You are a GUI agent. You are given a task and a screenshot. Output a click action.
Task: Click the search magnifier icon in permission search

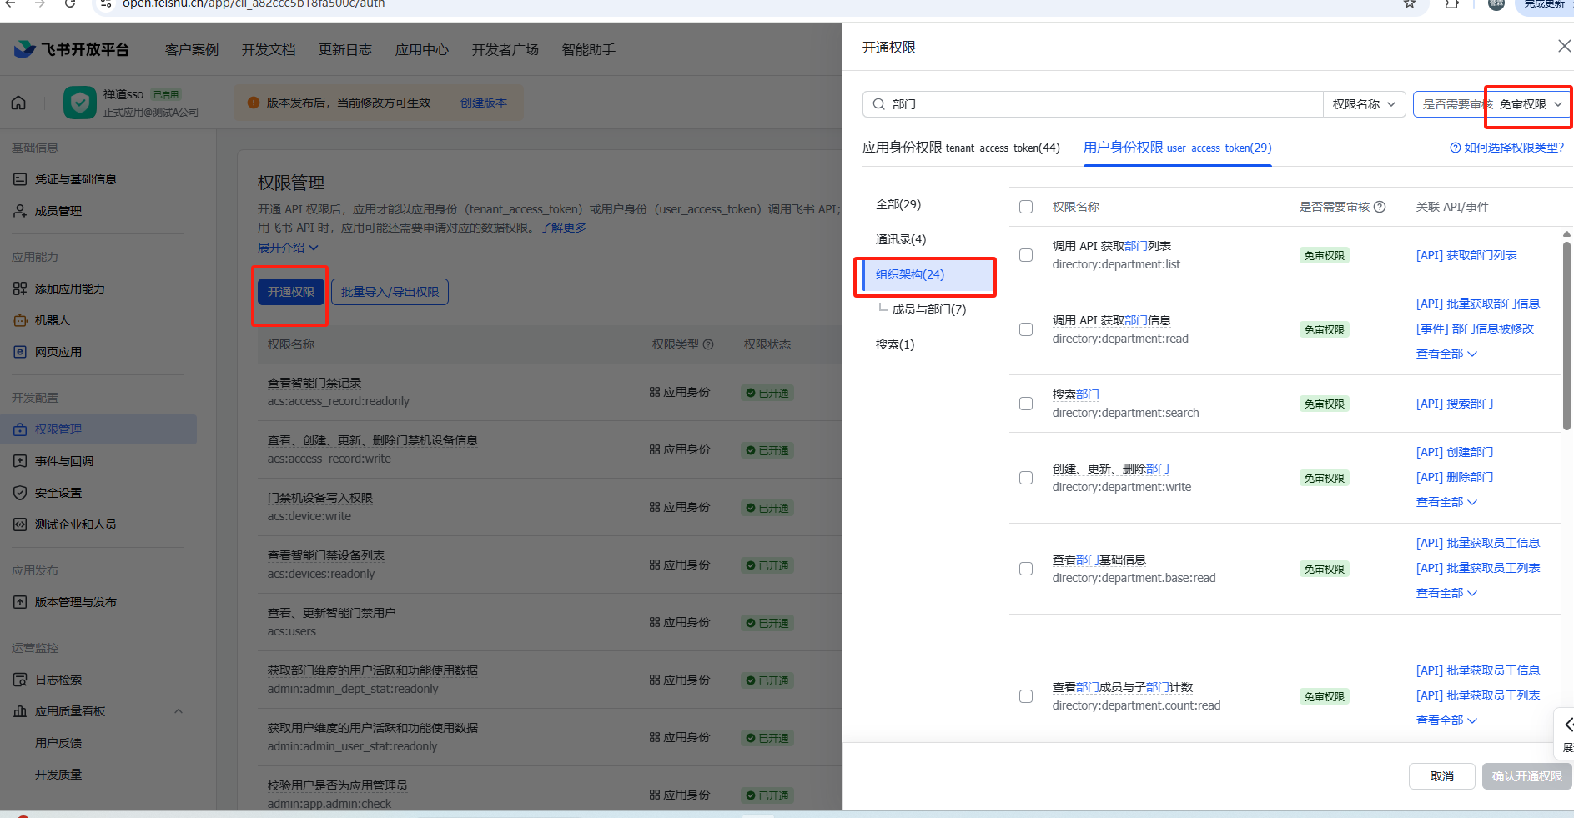(878, 104)
